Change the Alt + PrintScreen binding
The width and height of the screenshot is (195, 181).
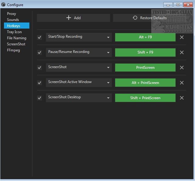coord(145,83)
